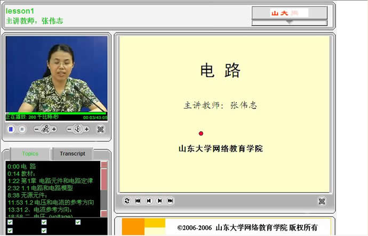Switch to the Topics tab
Image resolution: width=368 pixels, height=236 pixels.
pos(30,154)
